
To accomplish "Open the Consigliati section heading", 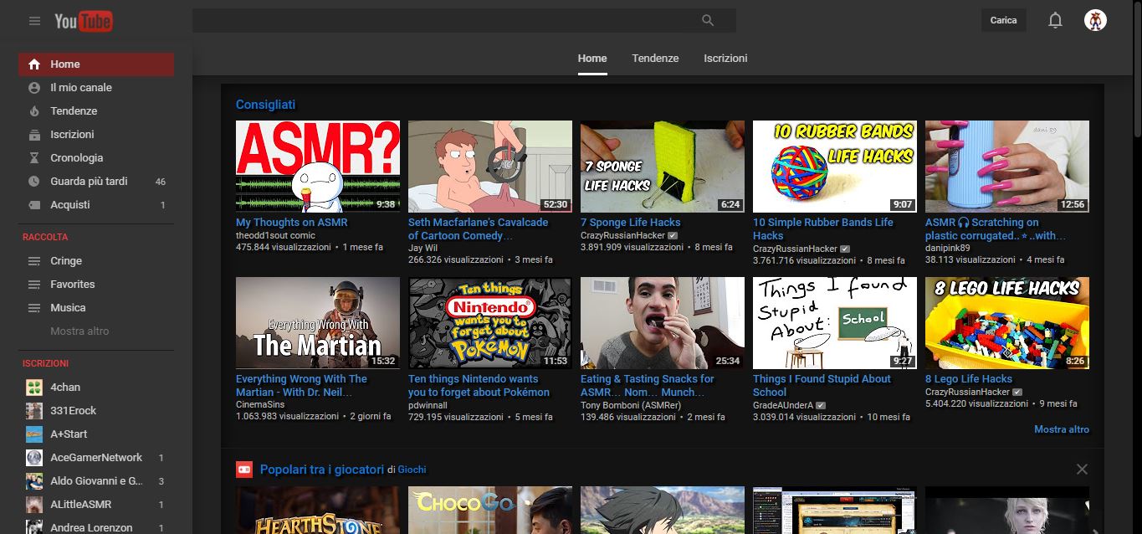I will pos(265,105).
